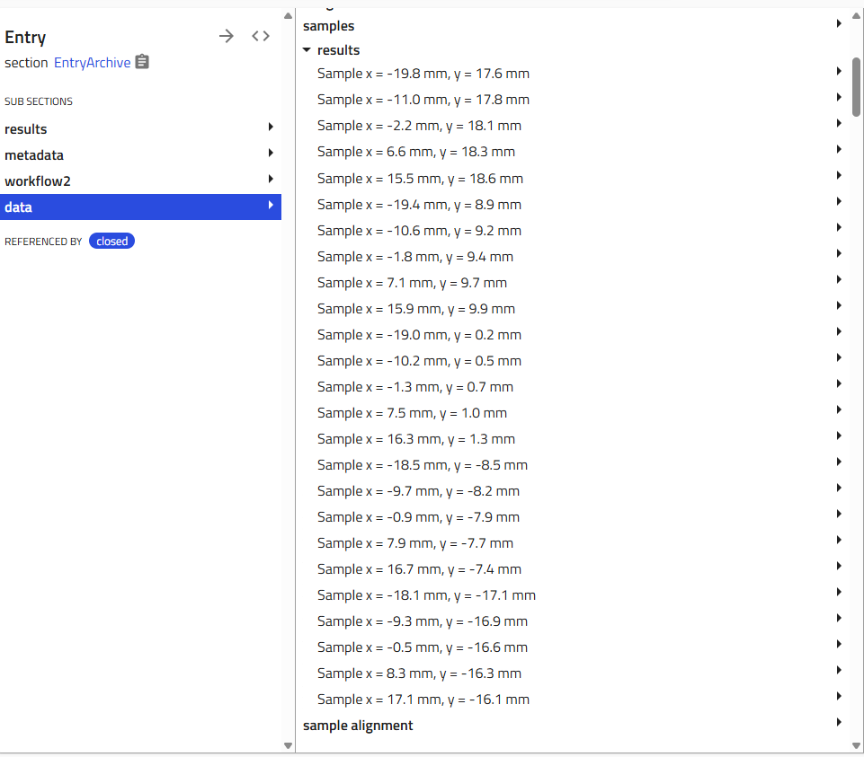The height and width of the screenshot is (757, 864).
Task: Open Sample x = 6.6 mm, y = 18.3 mm
Action: click(x=415, y=152)
